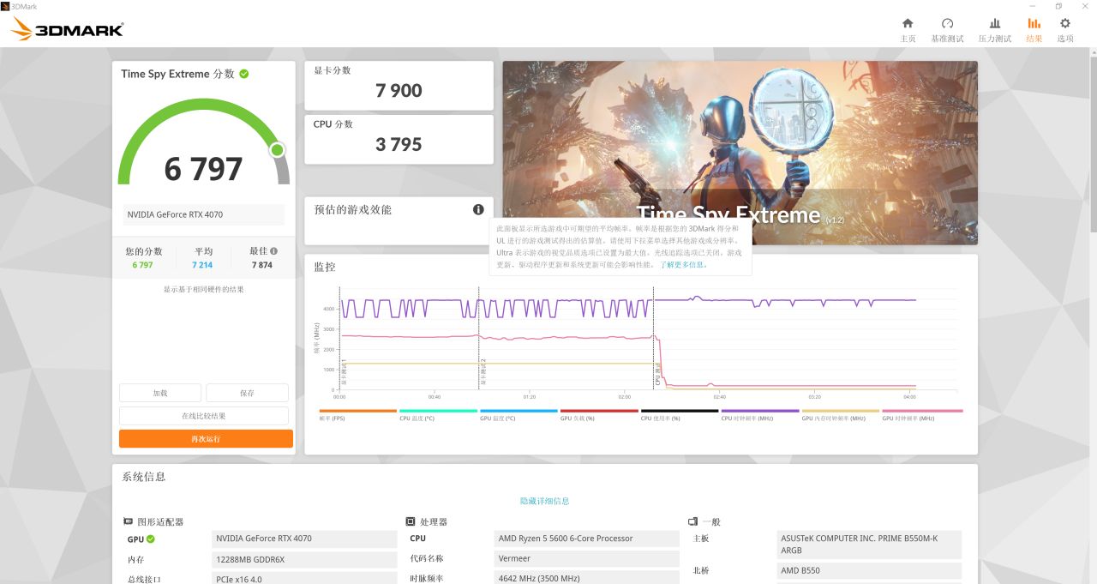The width and height of the screenshot is (1097, 584).
Task: Go to the 主页 home tab
Action: (x=908, y=30)
